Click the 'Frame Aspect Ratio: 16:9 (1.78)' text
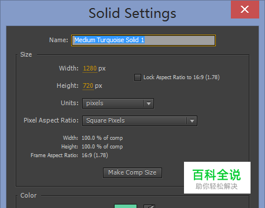Screen dimensions: 265x208 click(x=69, y=155)
